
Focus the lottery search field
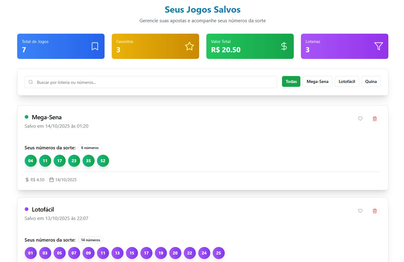[154, 82]
